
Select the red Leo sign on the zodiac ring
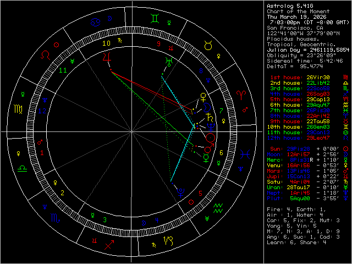click(45, 55)
